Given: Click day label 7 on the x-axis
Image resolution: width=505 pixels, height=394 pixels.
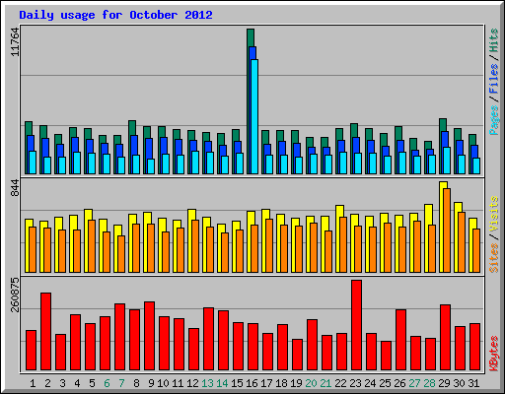Looking at the screenshot, I should [x=121, y=383].
